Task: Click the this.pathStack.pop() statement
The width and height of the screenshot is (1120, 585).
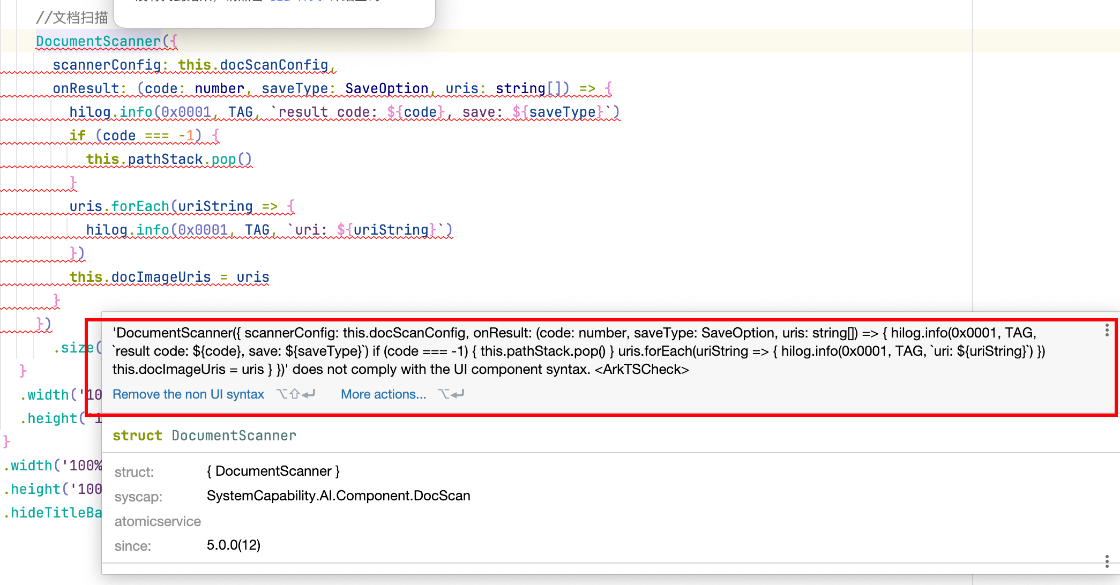Action: tap(169, 159)
